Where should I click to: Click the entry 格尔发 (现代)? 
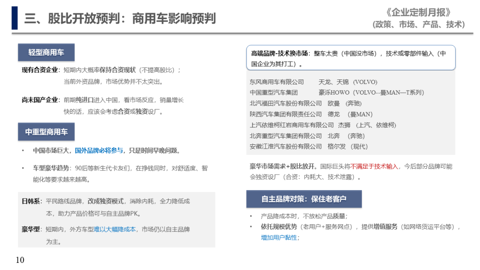(x=348, y=147)
